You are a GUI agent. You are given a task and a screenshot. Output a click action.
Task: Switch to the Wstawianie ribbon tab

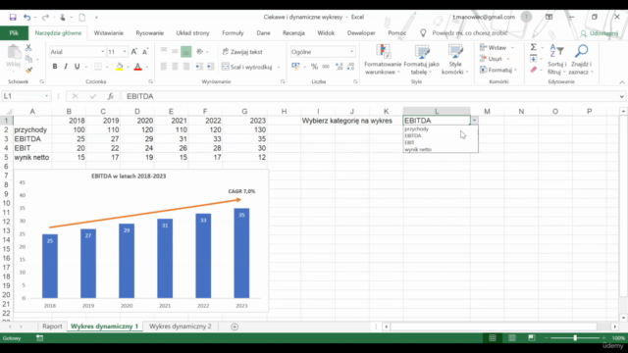coord(109,33)
